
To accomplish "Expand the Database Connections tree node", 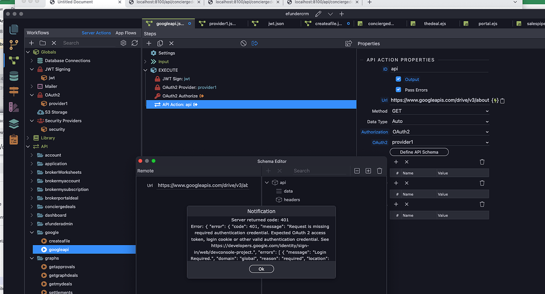I will click(32, 61).
